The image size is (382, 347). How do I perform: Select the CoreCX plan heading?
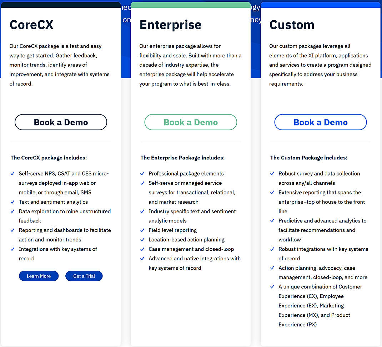(x=31, y=25)
